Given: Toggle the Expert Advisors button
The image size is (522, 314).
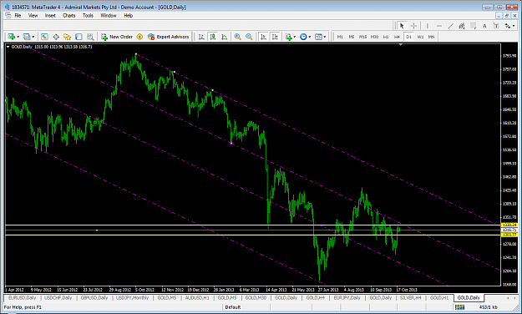Looking at the screenshot, I should point(169,37).
